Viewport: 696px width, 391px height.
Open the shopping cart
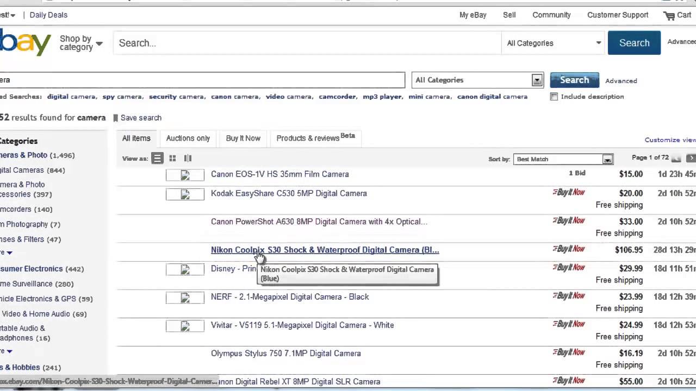pyautogui.click(x=678, y=15)
